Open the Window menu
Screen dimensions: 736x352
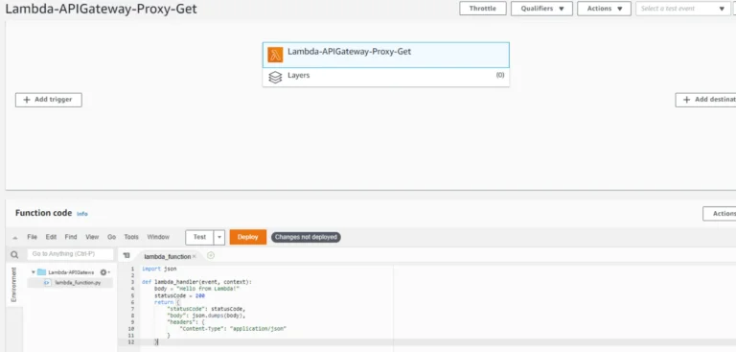point(158,237)
